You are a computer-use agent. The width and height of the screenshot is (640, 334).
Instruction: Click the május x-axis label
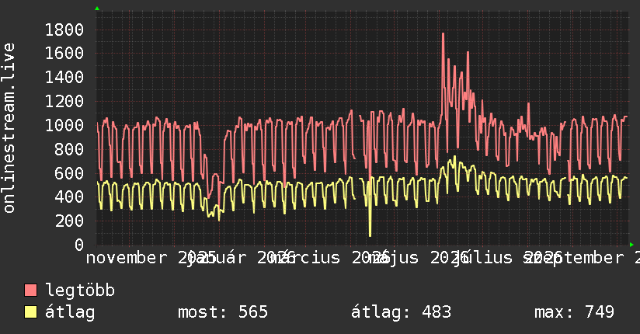pos(393,258)
